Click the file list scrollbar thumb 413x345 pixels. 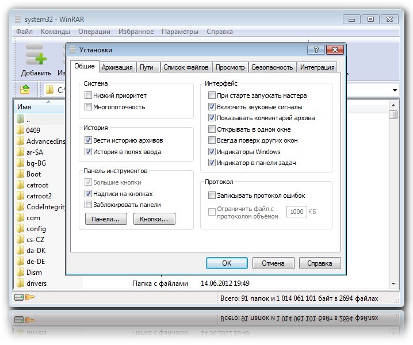coord(393,115)
